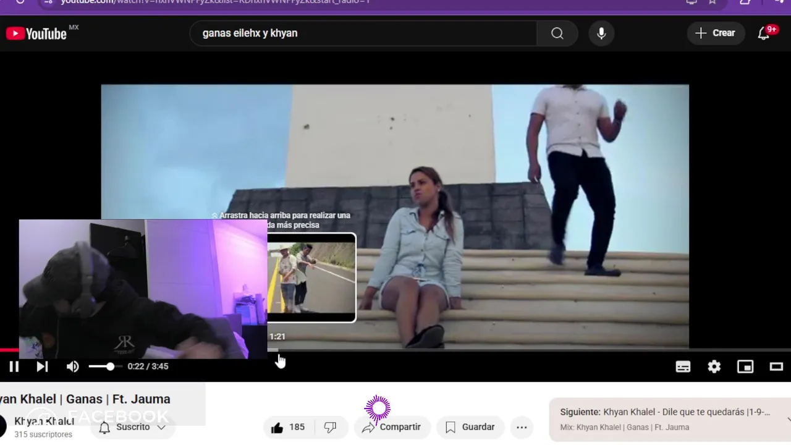Click the search magnifier button
Image resolution: width=791 pixels, height=445 pixels.
[x=557, y=33]
